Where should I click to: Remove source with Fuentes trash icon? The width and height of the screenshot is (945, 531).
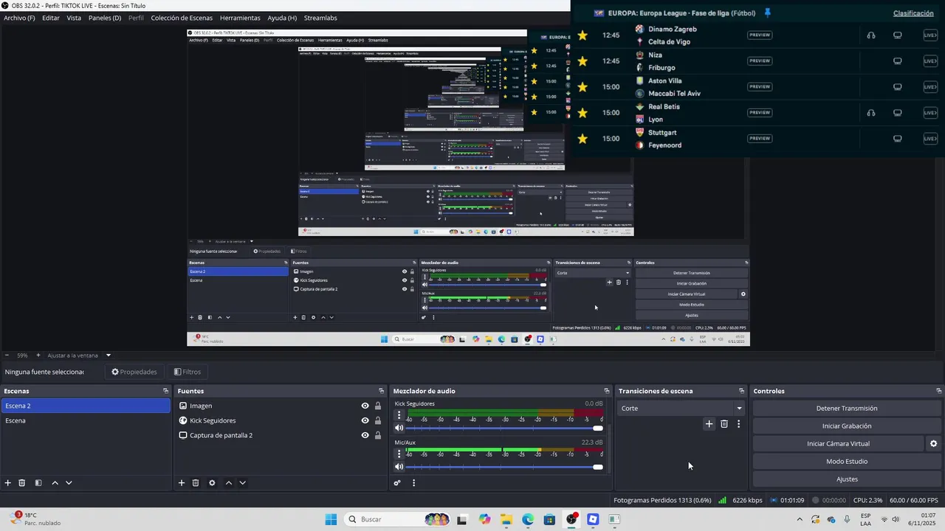(196, 483)
